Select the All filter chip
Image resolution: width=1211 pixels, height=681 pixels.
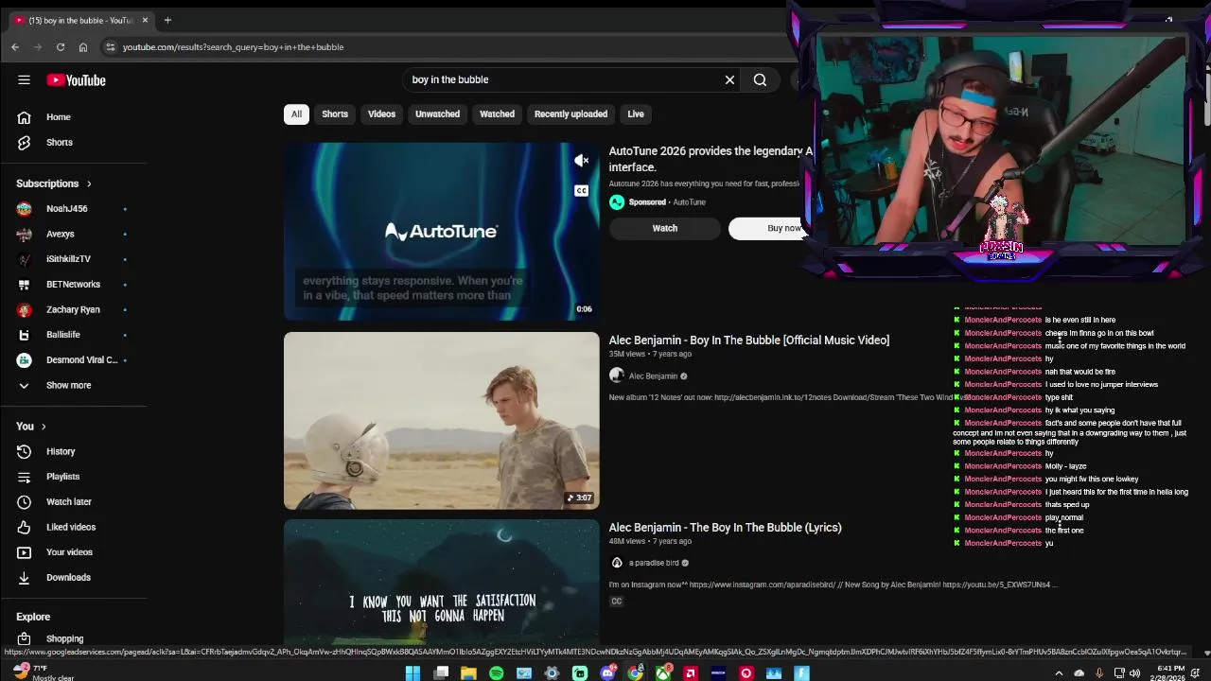pos(296,114)
